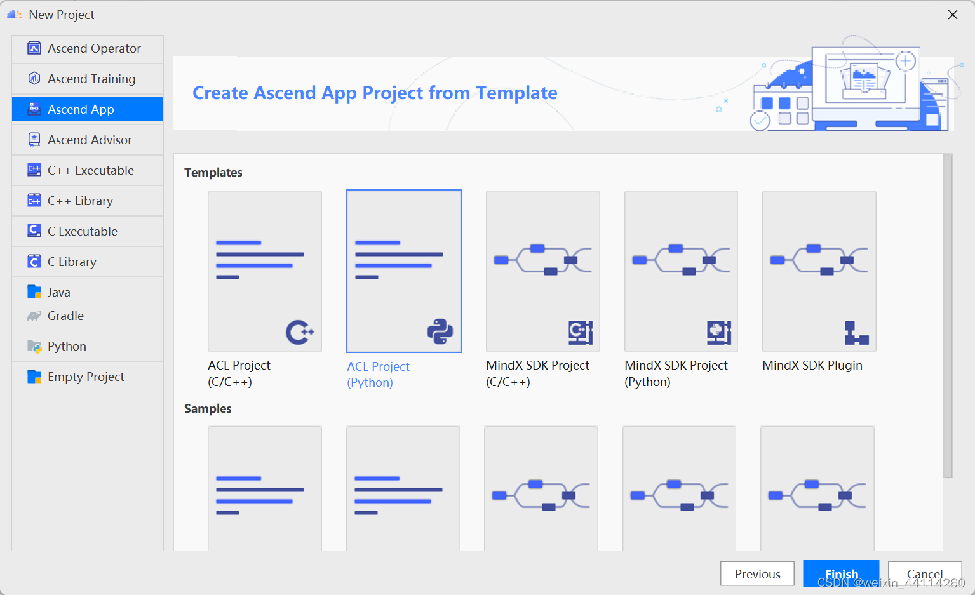Select the third sample pipeline thumbnail
975x595 pixels.
tap(541, 488)
